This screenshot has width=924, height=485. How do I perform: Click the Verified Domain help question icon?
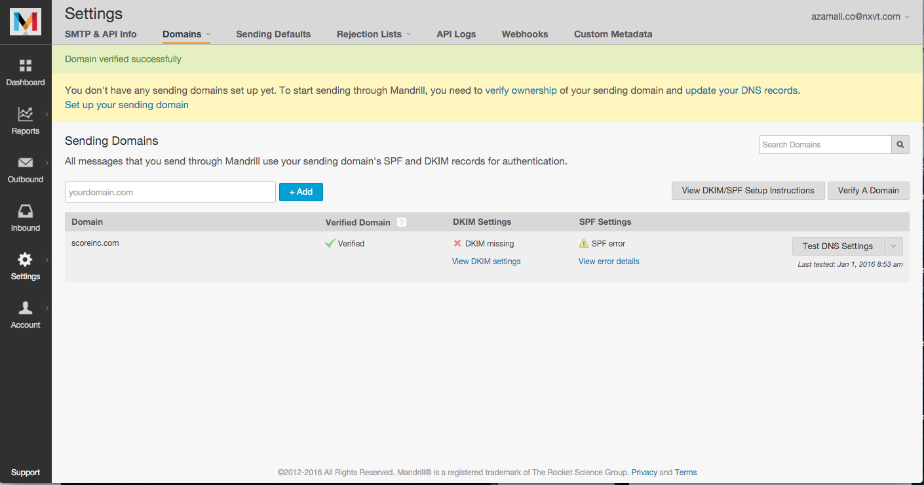[x=402, y=222]
